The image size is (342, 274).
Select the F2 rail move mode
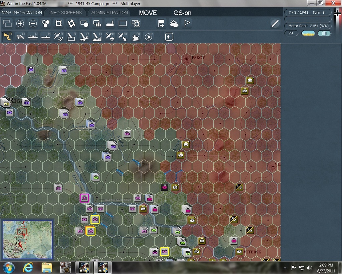(20, 36)
